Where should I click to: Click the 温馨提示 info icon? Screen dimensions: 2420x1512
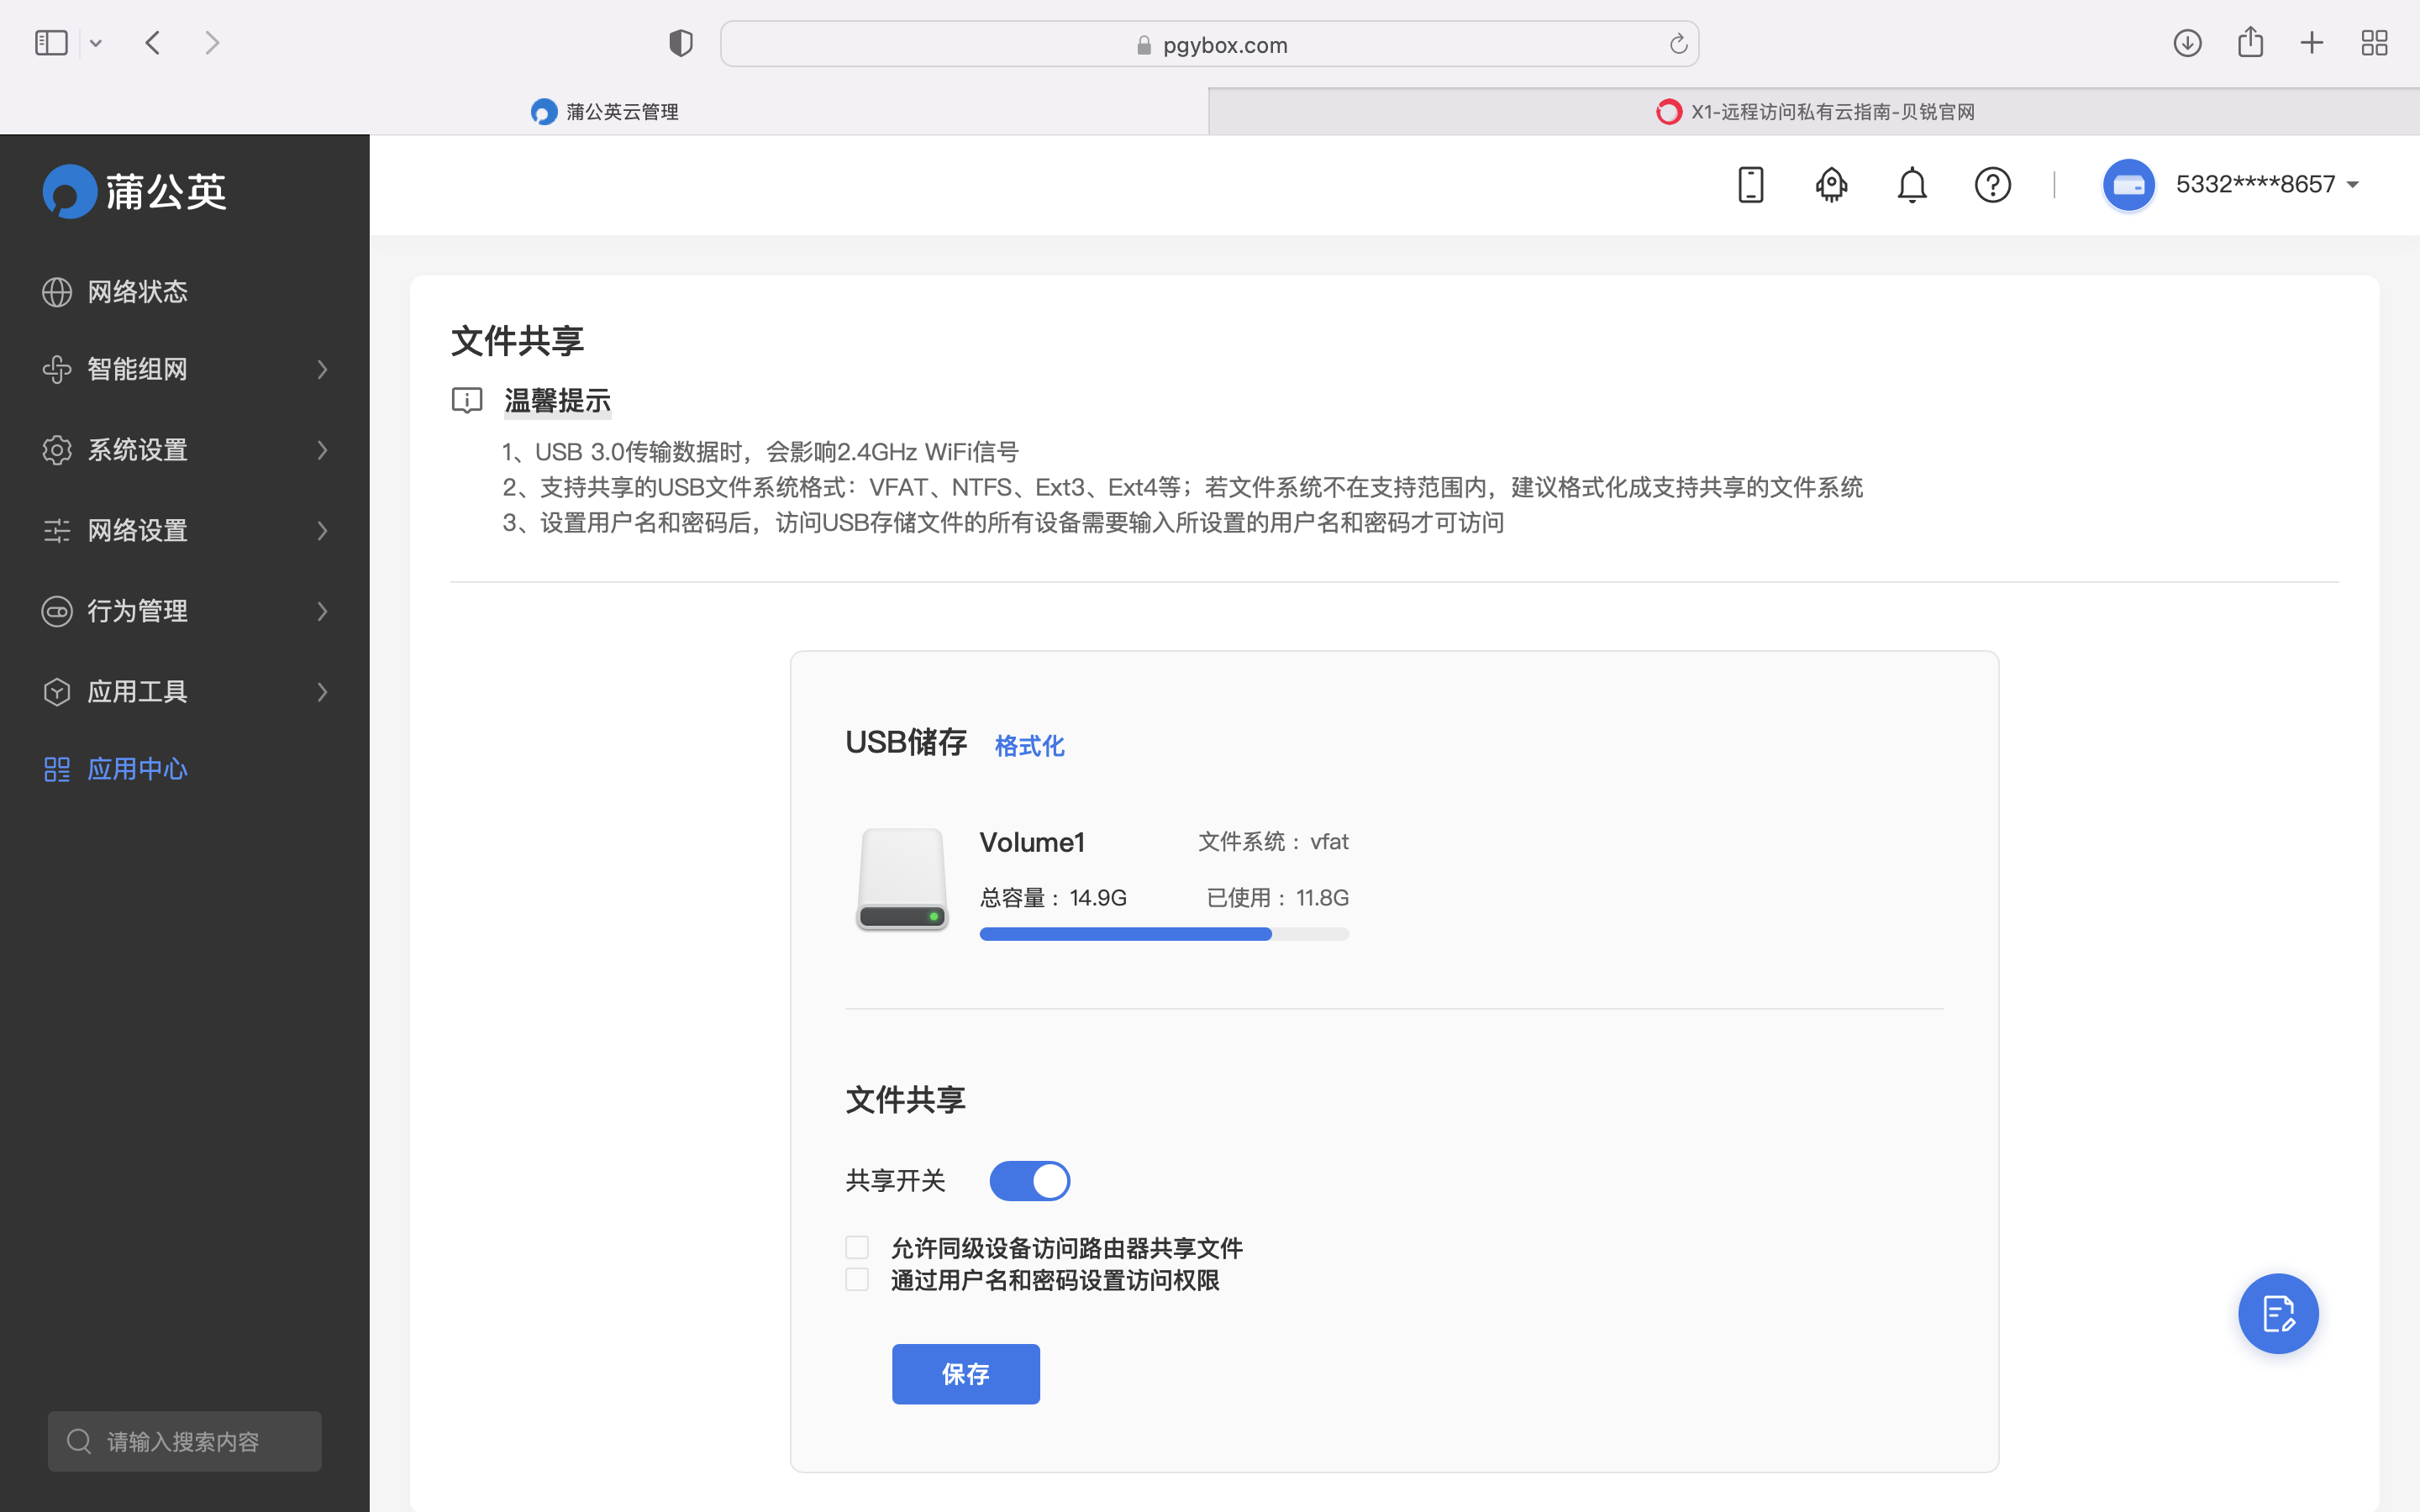click(467, 401)
